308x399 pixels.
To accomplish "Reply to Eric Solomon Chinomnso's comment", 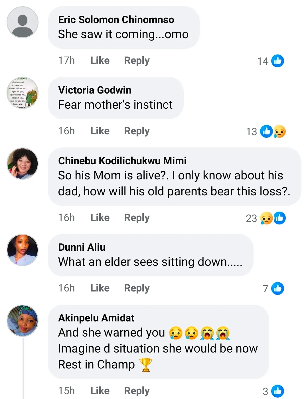I will click(x=137, y=60).
